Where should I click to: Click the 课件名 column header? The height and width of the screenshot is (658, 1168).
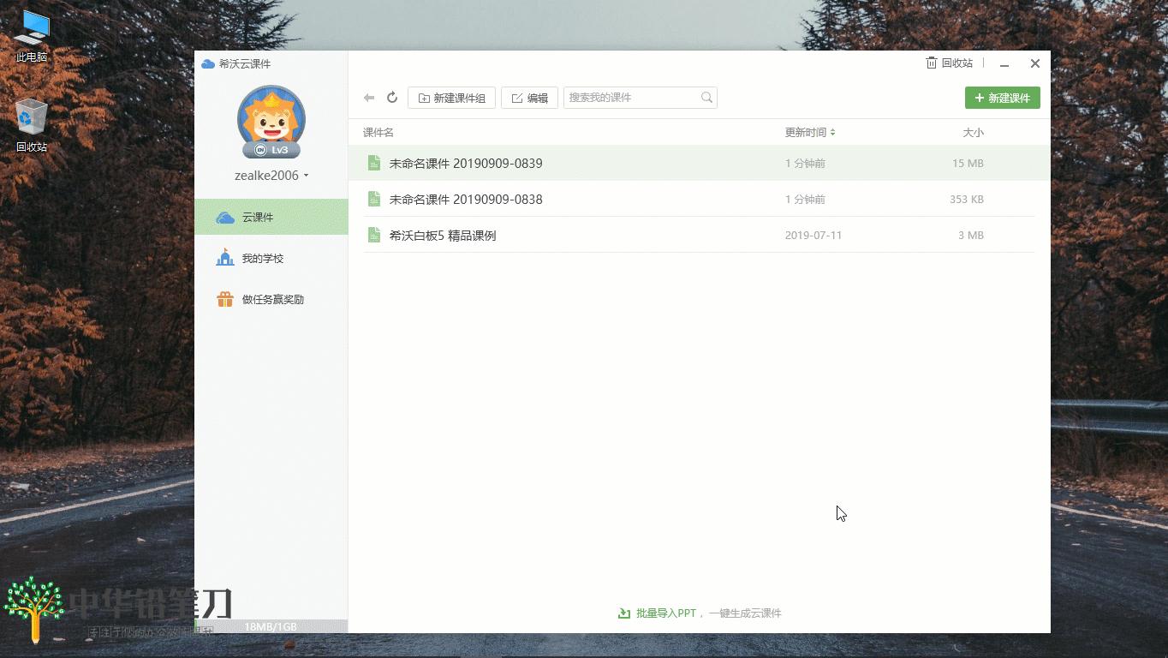[x=378, y=132]
